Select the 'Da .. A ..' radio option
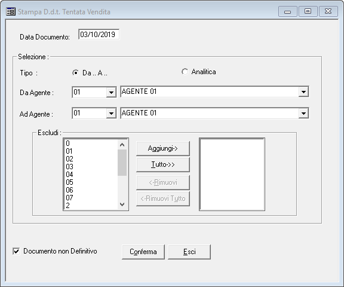The height and width of the screenshot is (287, 344). pos(75,73)
